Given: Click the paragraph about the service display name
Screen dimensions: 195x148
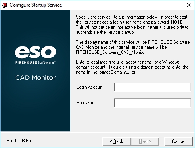Looking at the screenshot, I should pyautogui.click(x=133, y=47).
